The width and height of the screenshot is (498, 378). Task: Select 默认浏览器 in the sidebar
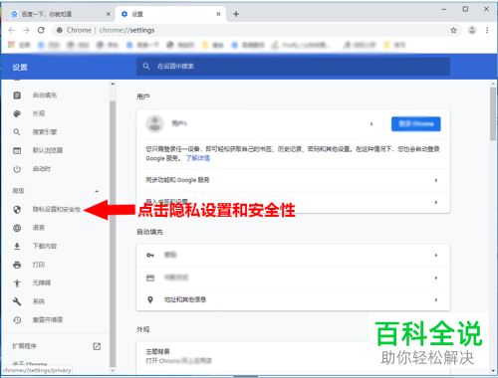point(48,150)
